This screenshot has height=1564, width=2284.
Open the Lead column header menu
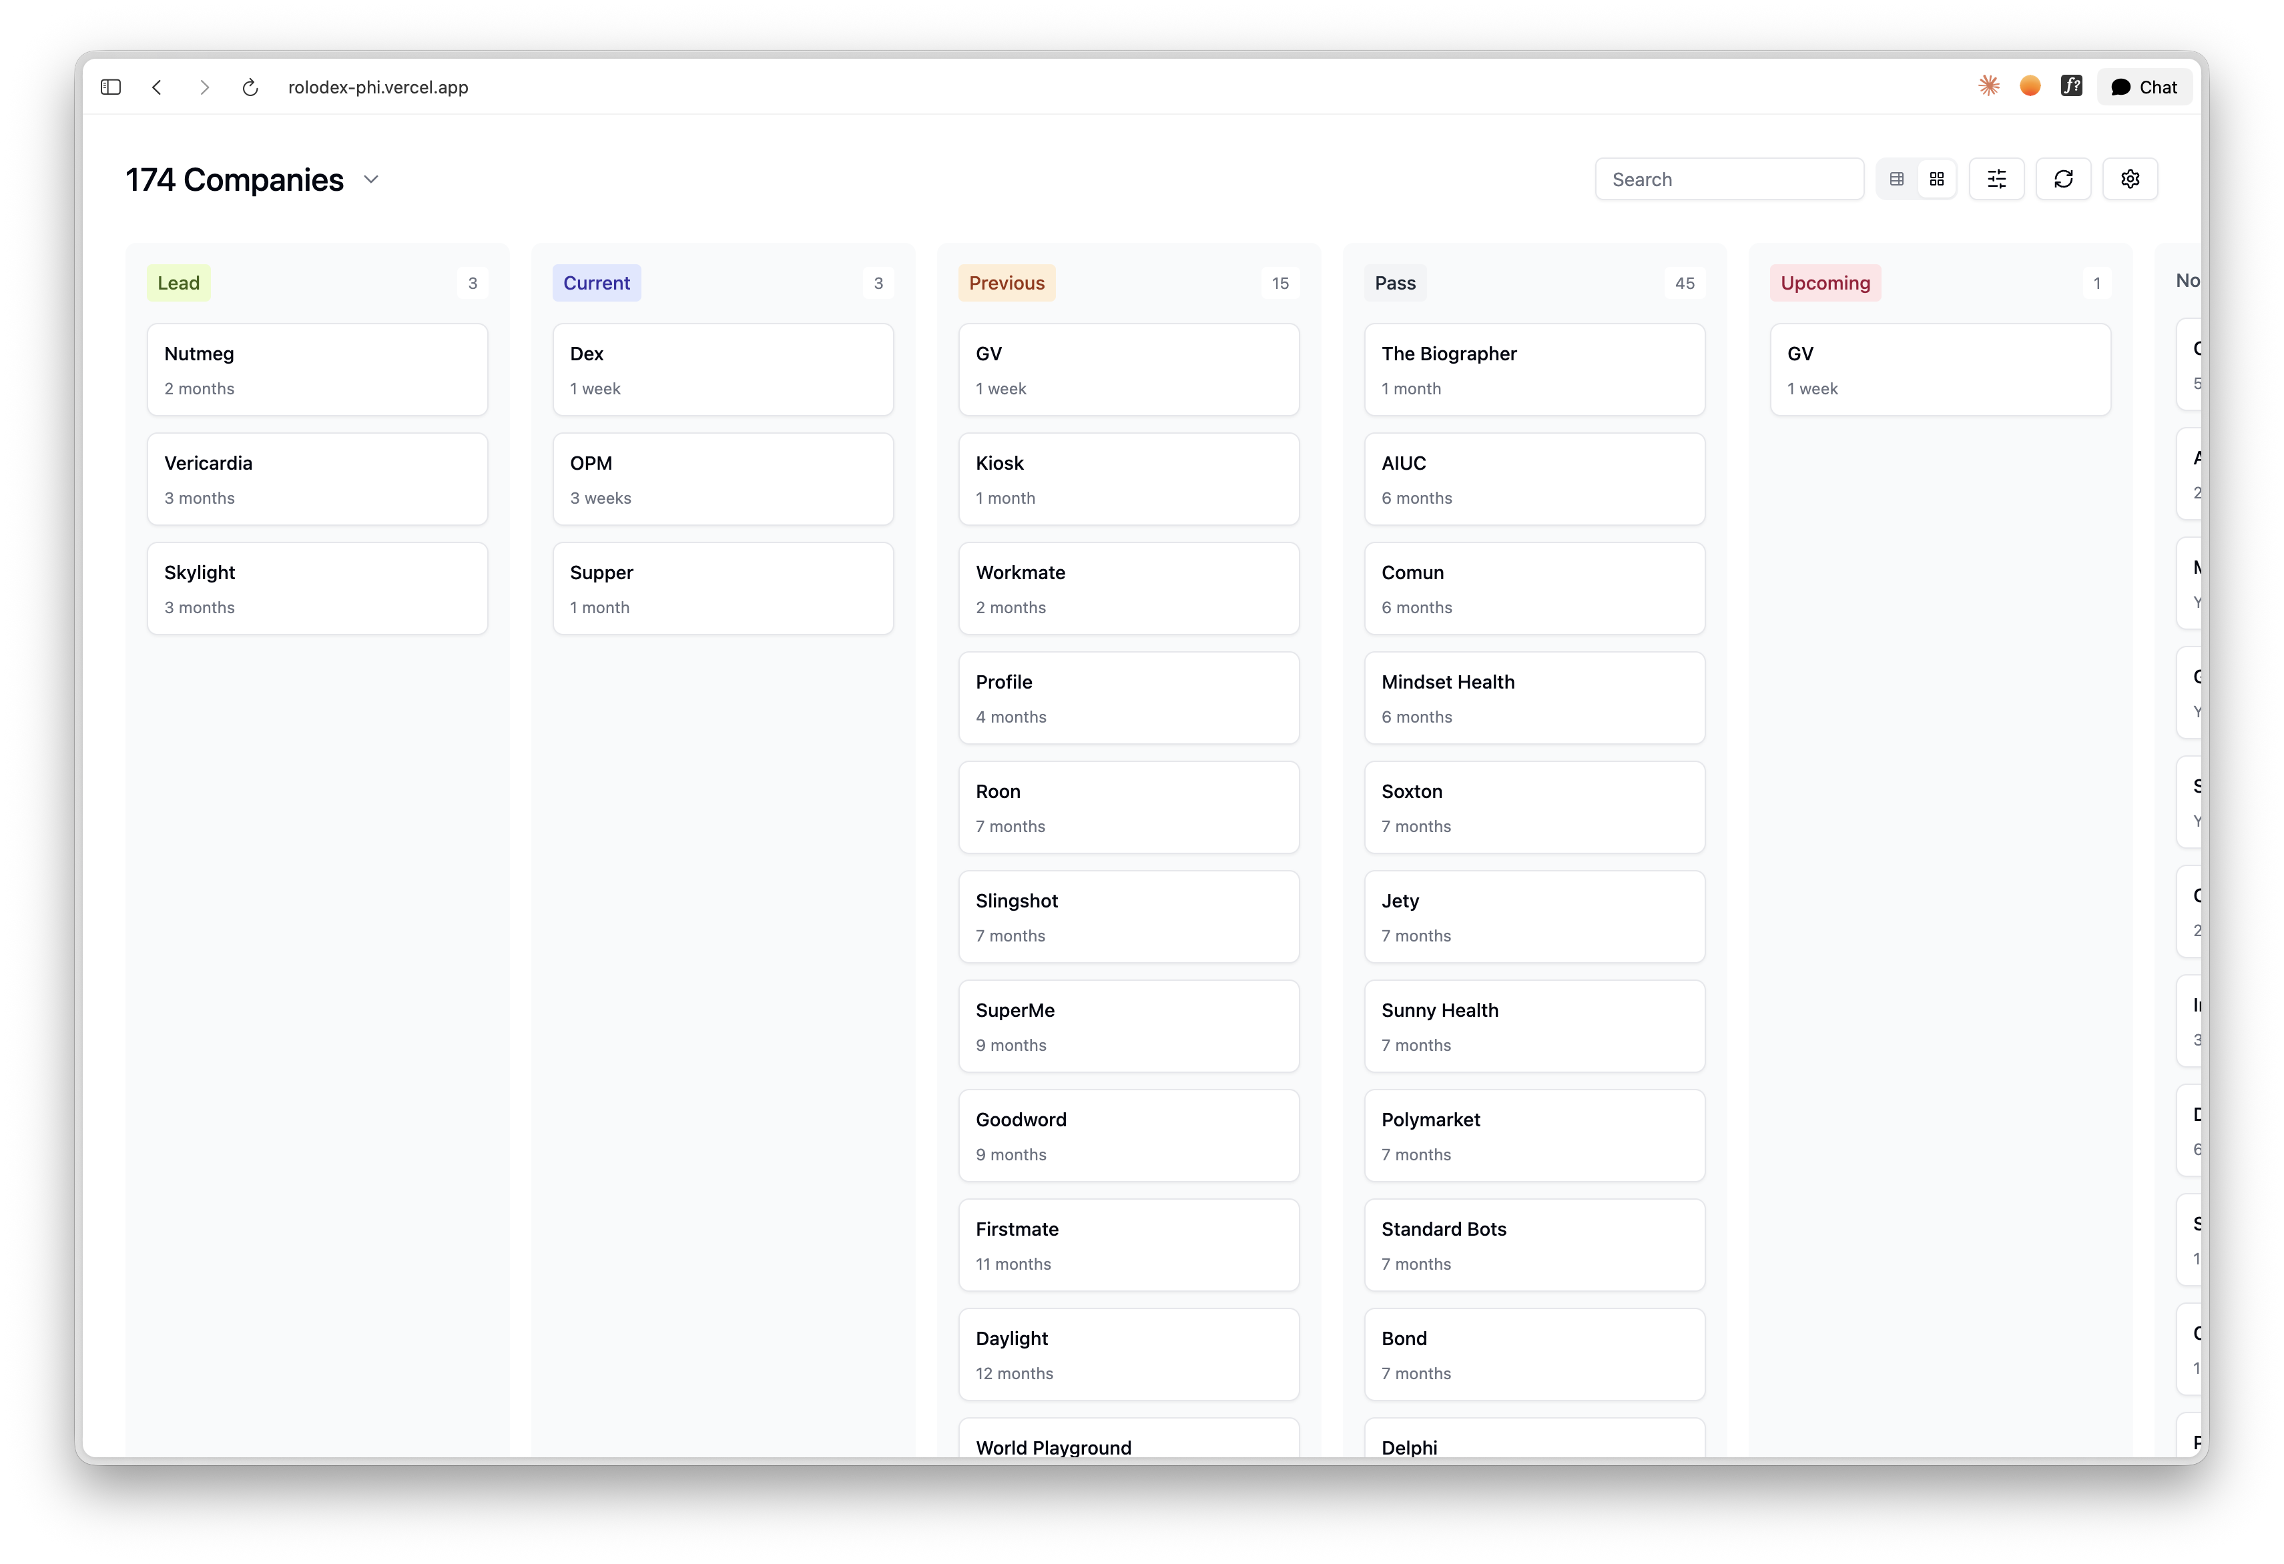pyautogui.click(x=179, y=283)
